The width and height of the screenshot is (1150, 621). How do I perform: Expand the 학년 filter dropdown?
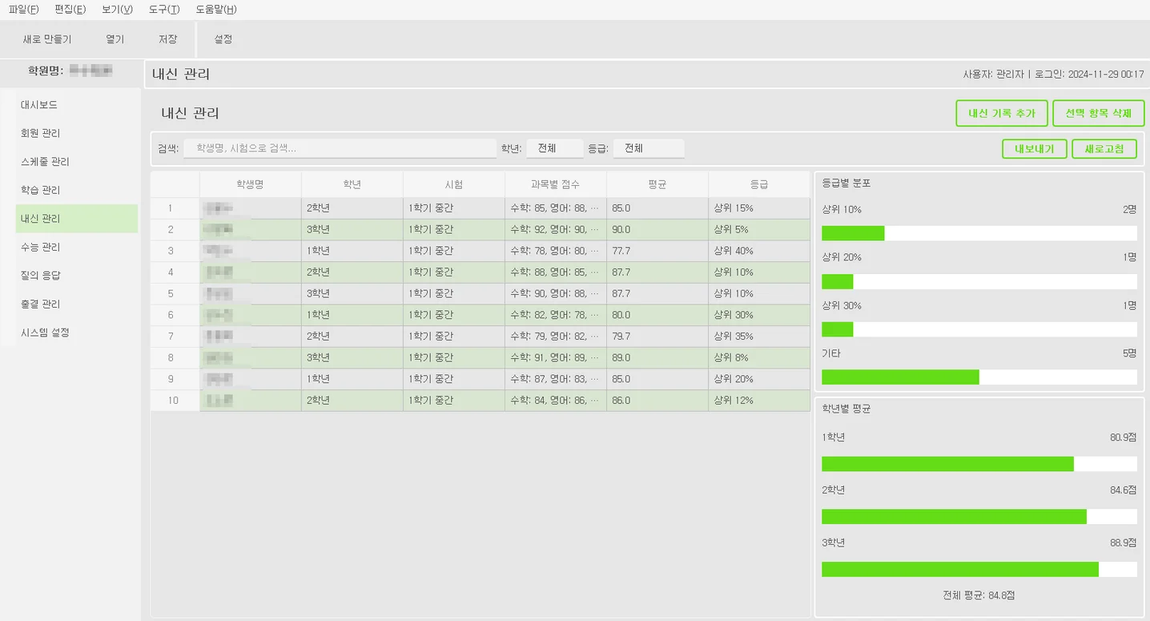point(554,148)
